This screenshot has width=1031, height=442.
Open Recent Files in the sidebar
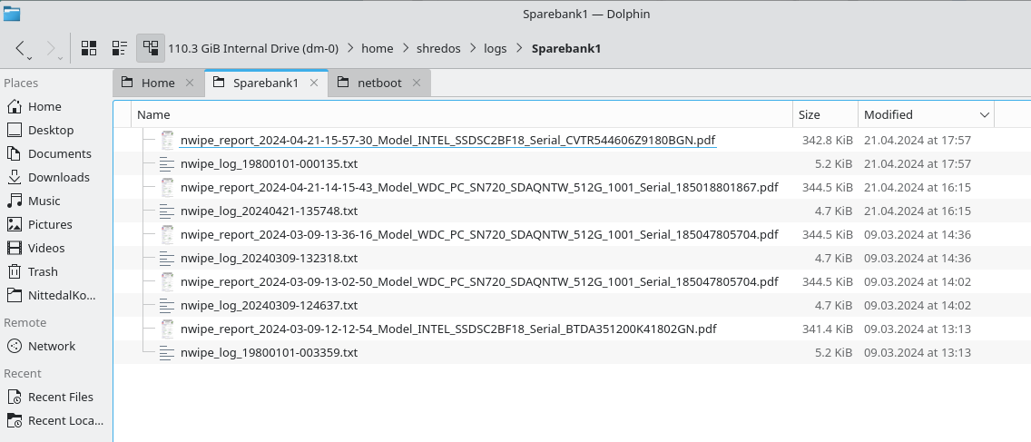click(x=60, y=397)
